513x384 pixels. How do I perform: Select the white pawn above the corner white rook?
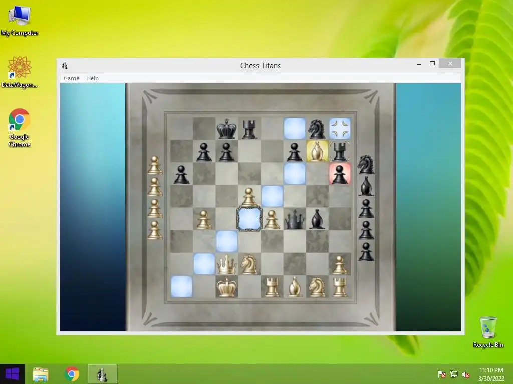coord(340,265)
